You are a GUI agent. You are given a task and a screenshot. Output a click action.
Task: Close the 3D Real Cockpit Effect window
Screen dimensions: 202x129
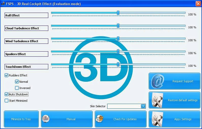[x=198, y=4]
